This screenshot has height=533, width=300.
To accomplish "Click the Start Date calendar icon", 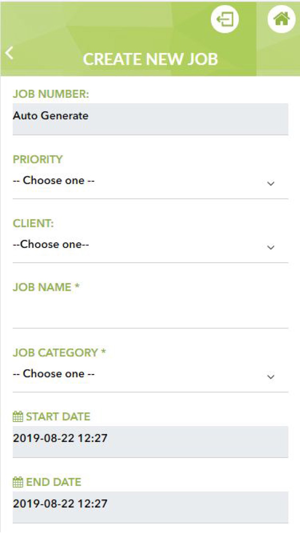I will (18, 416).
